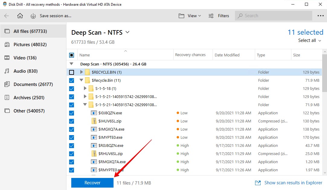Click the S-1-5-18 folder icon
Viewport: 327px width, 190px height.
coord(91,88)
